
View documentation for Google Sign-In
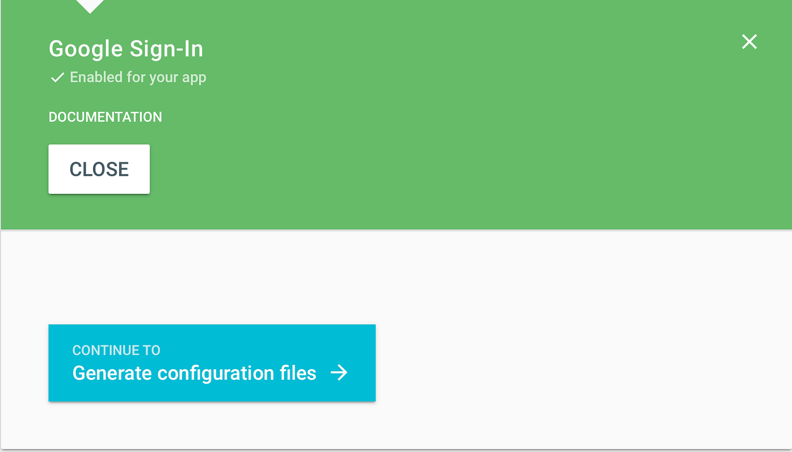coord(105,117)
